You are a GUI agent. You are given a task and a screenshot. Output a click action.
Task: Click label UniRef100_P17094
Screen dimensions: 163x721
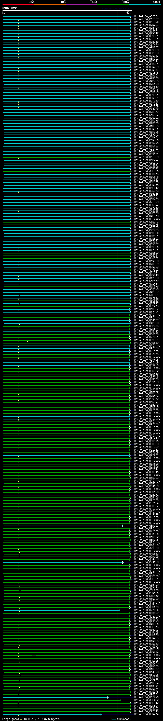point(146,61)
